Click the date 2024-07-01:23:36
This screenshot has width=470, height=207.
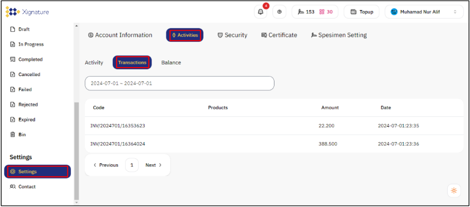point(398,144)
